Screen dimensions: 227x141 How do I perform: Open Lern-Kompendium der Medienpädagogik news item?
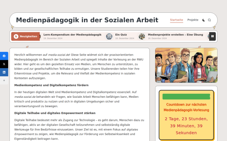pos(72,35)
